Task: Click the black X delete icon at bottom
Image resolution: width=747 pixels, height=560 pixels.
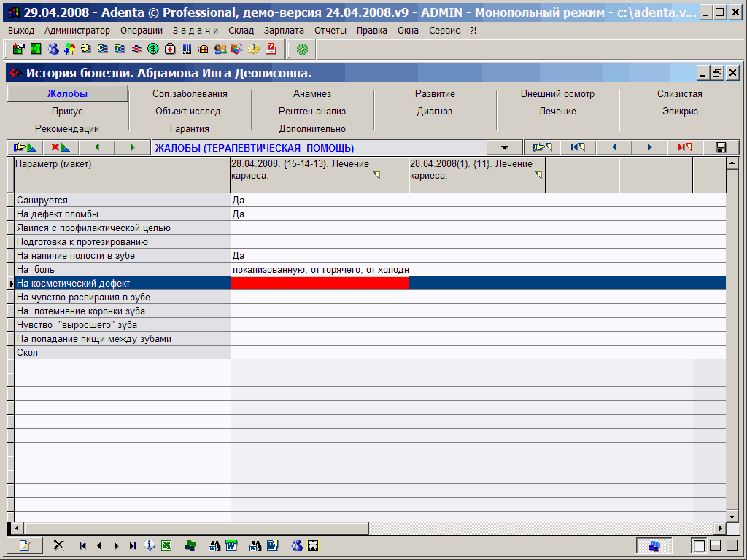Action: (59, 545)
